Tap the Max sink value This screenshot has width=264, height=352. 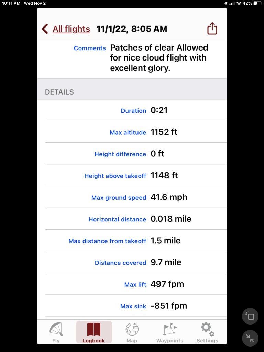(169, 306)
